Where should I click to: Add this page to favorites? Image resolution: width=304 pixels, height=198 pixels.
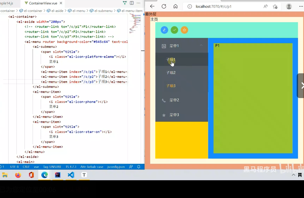[275, 6]
